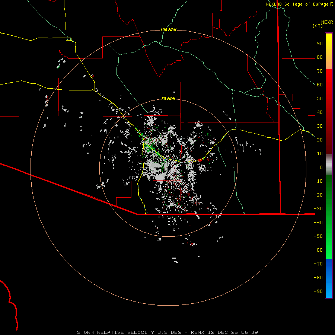
Task: Click the 50 NMI range ring label
Action: pos(168,99)
